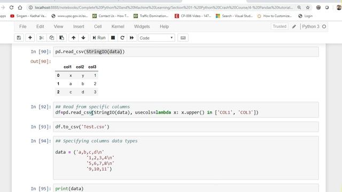Click the pencil edit mode icon
This screenshot has width=342, height=192.
tap(294, 27)
